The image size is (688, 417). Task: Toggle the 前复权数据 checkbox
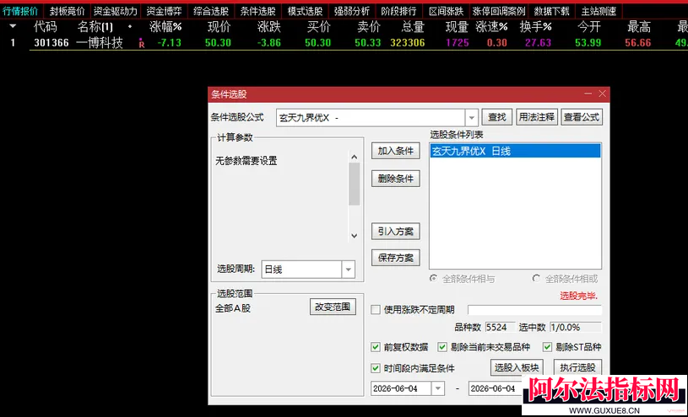(x=376, y=347)
